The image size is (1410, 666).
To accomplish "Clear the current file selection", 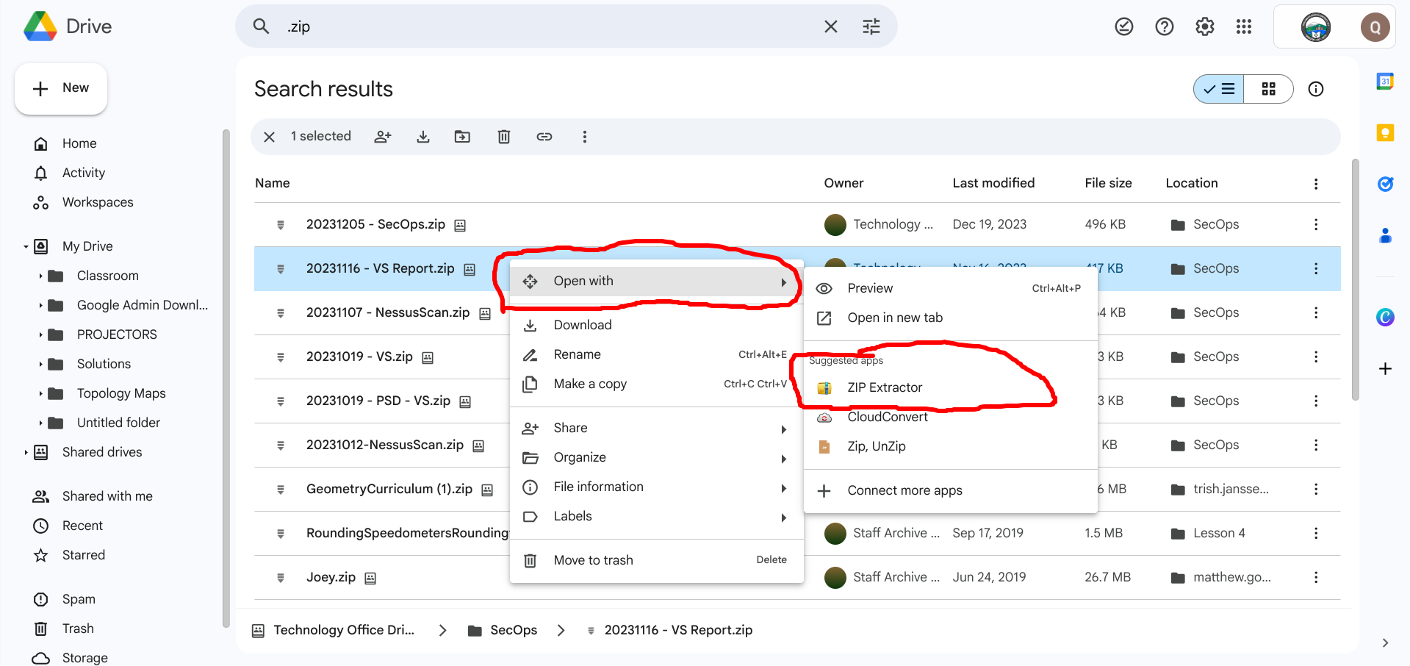I will tap(270, 137).
